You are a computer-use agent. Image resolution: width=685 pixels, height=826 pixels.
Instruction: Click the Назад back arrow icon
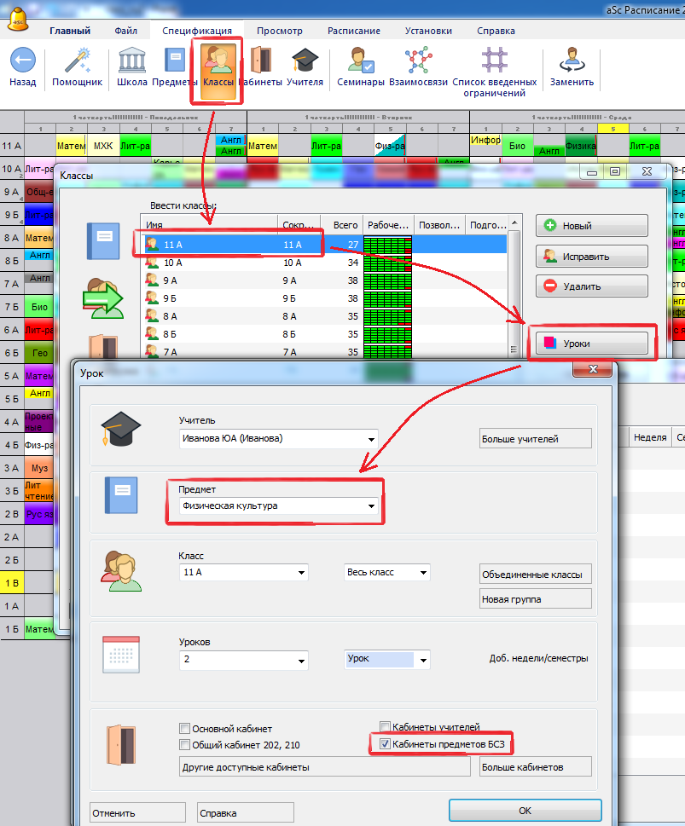(x=23, y=61)
